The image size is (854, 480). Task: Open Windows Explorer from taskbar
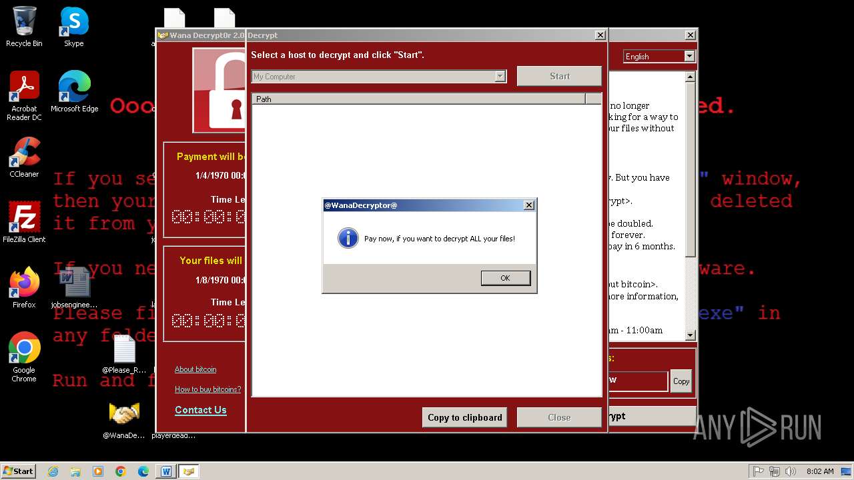pyautogui.click(x=75, y=471)
